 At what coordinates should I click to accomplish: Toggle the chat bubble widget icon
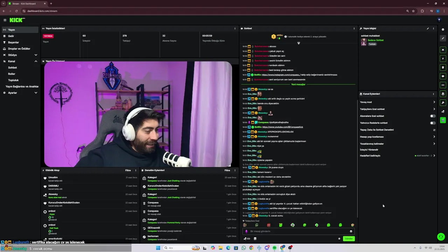tap(443, 76)
